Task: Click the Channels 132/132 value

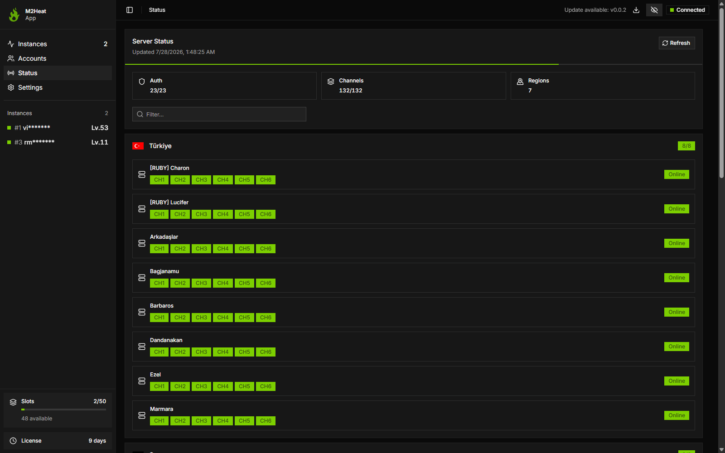Action: point(351,91)
